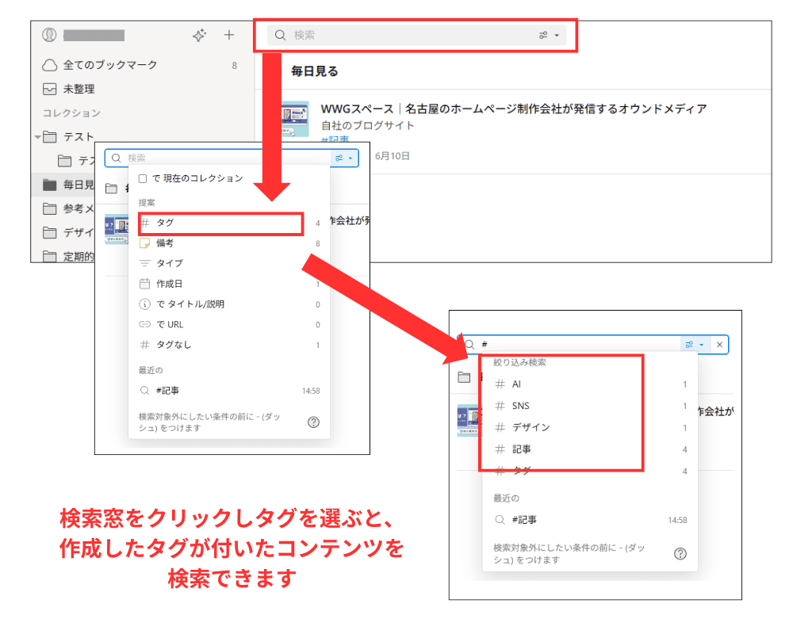Clear the search with the X button
The height and width of the screenshot is (634, 812).
tap(719, 344)
